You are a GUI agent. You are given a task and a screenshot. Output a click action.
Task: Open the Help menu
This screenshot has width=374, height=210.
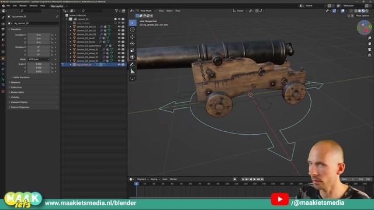43,6
